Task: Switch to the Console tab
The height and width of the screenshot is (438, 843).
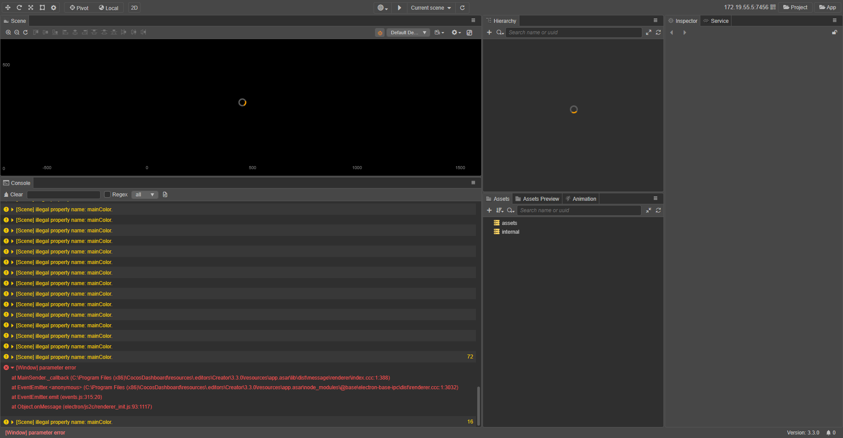Action: (x=17, y=183)
